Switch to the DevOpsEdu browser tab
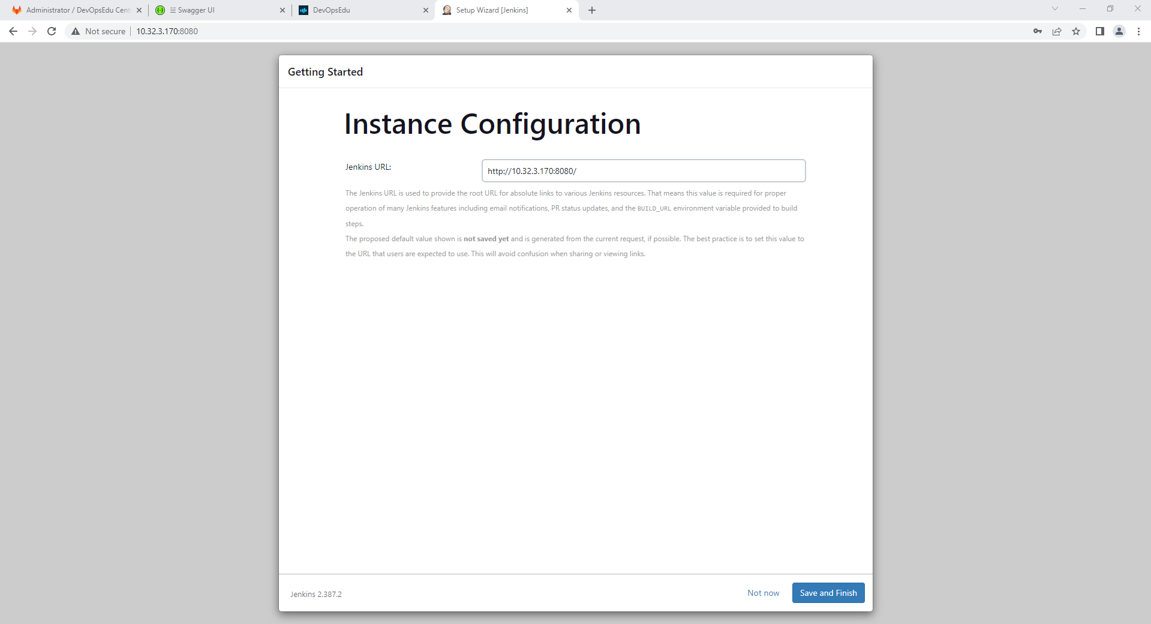1151x624 pixels. 363,10
